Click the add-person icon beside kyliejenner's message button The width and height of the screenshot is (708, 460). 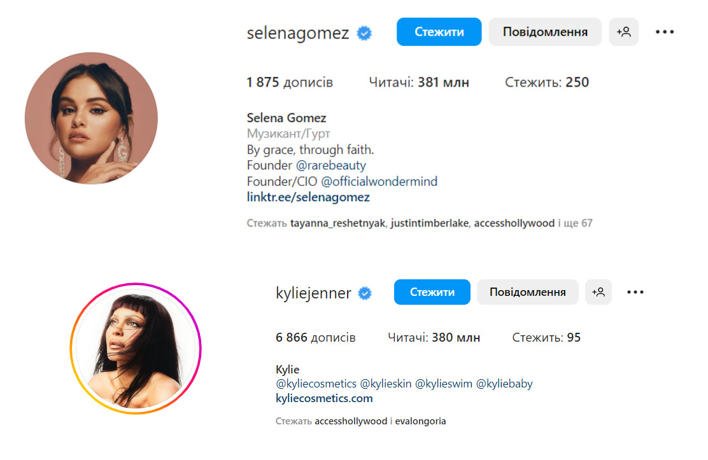[598, 292]
